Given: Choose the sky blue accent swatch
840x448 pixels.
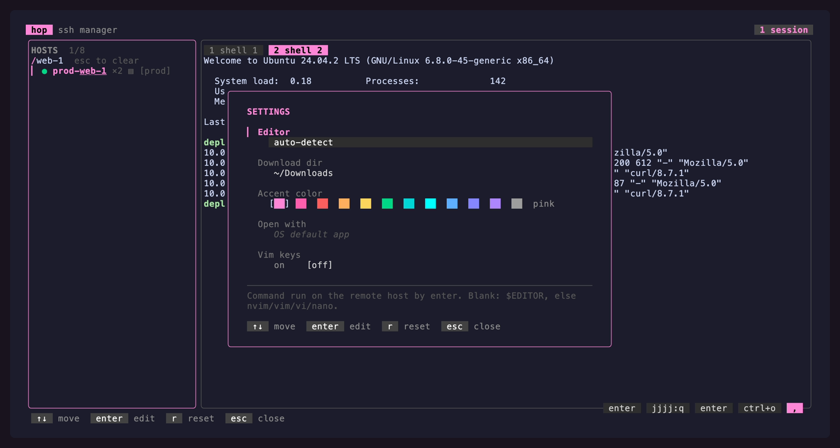Looking at the screenshot, I should tap(452, 204).
